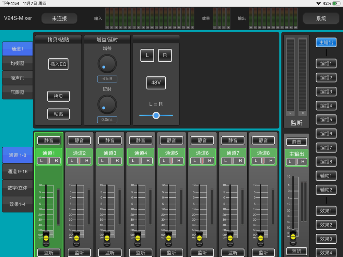
Task: Mute 通道1 with its 静音 button
Action: 49,140
